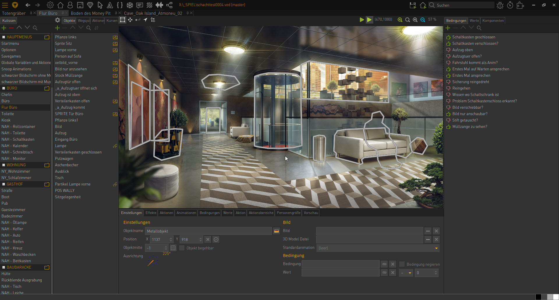Zoom in using the green magnifier icon
559x300 pixels.
[x=400, y=20]
